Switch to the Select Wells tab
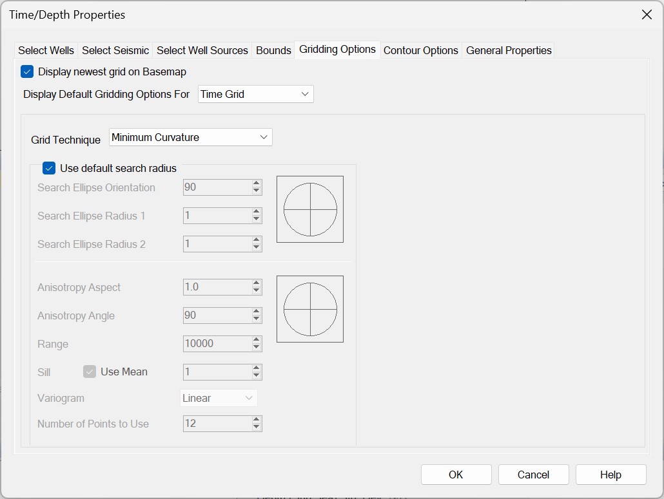This screenshot has height=499, width=664. (46, 50)
